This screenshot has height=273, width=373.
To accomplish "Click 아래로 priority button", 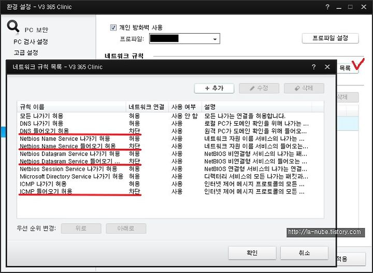I will coord(126,229).
